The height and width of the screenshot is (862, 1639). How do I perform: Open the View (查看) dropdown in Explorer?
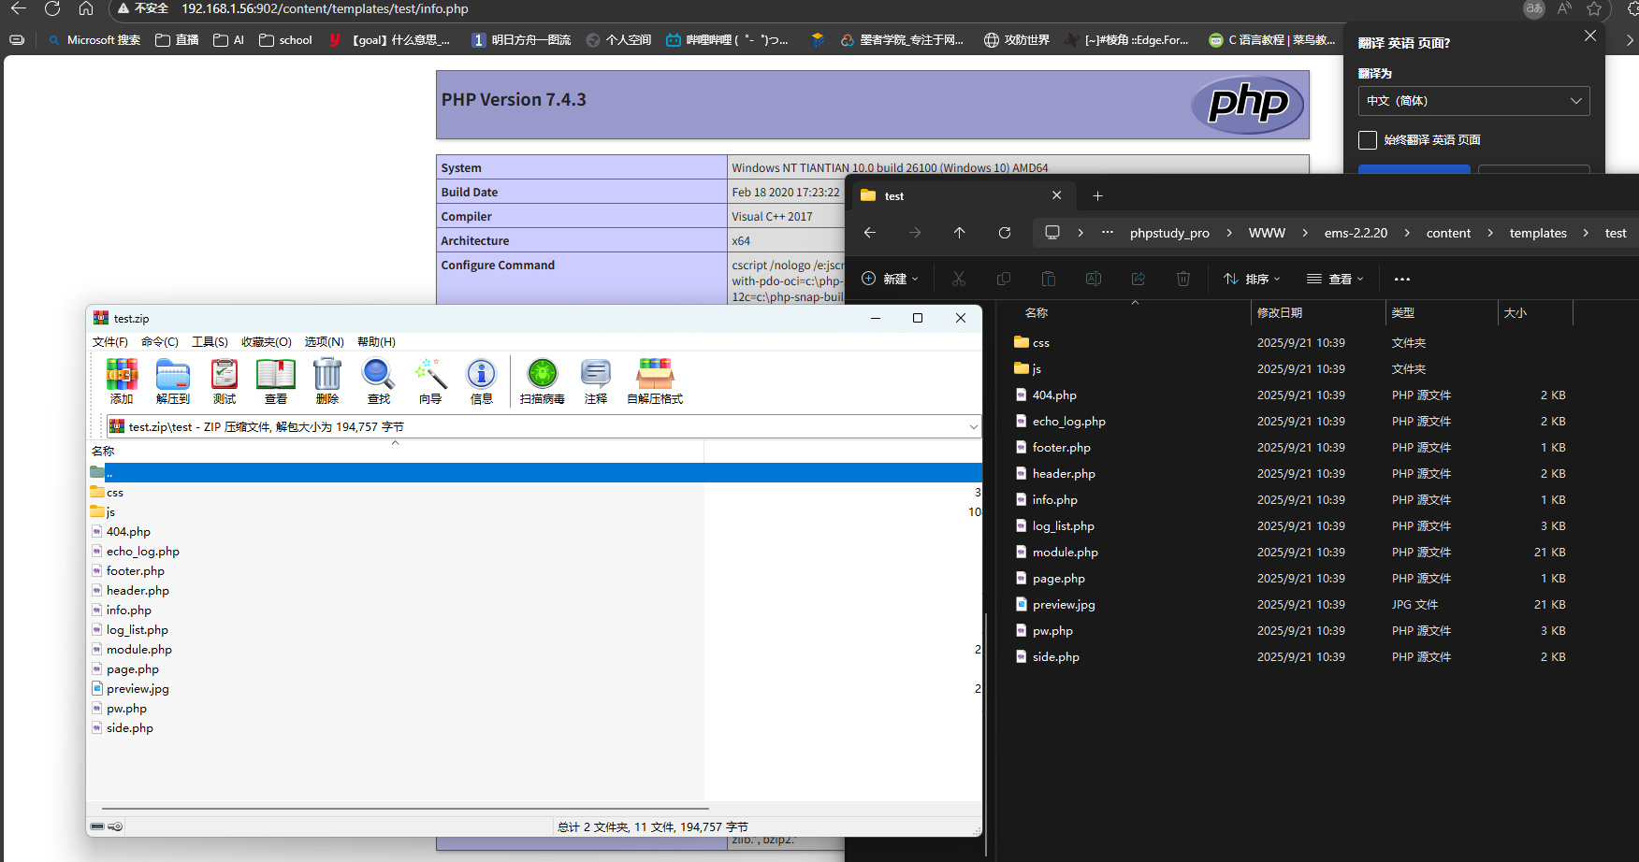[1335, 279]
